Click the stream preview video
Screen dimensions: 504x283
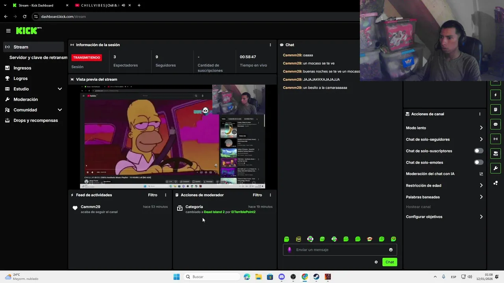172,137
